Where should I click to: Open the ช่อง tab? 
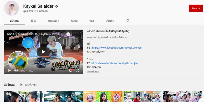point(92,21)
